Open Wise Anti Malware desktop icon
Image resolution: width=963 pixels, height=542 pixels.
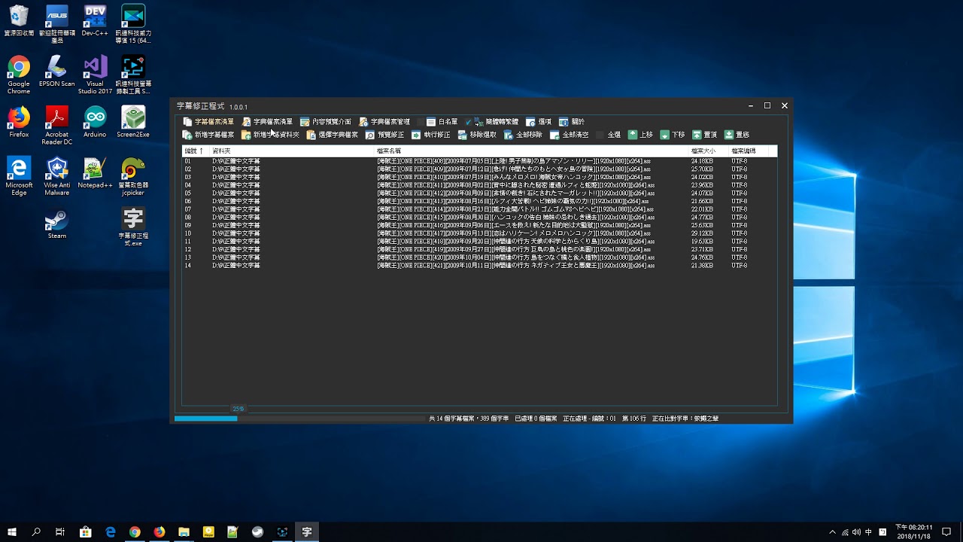click(x=57, y=176)
